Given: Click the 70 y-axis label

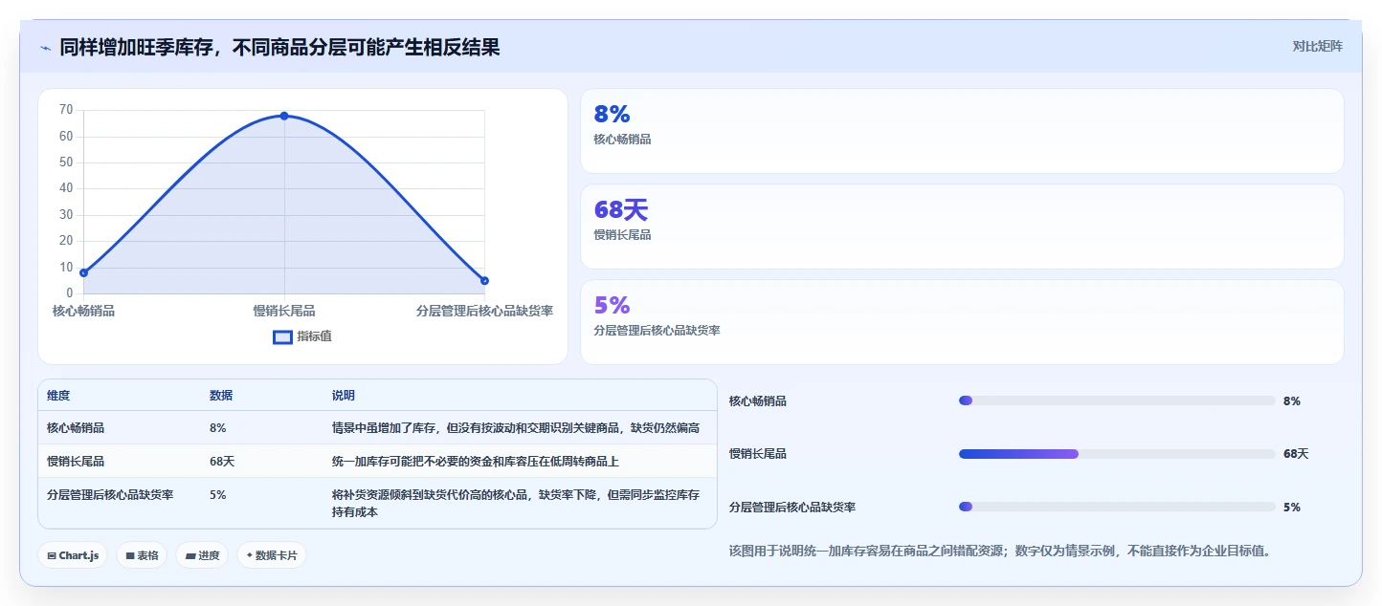Looking at the screenshot, I should 66,110.
